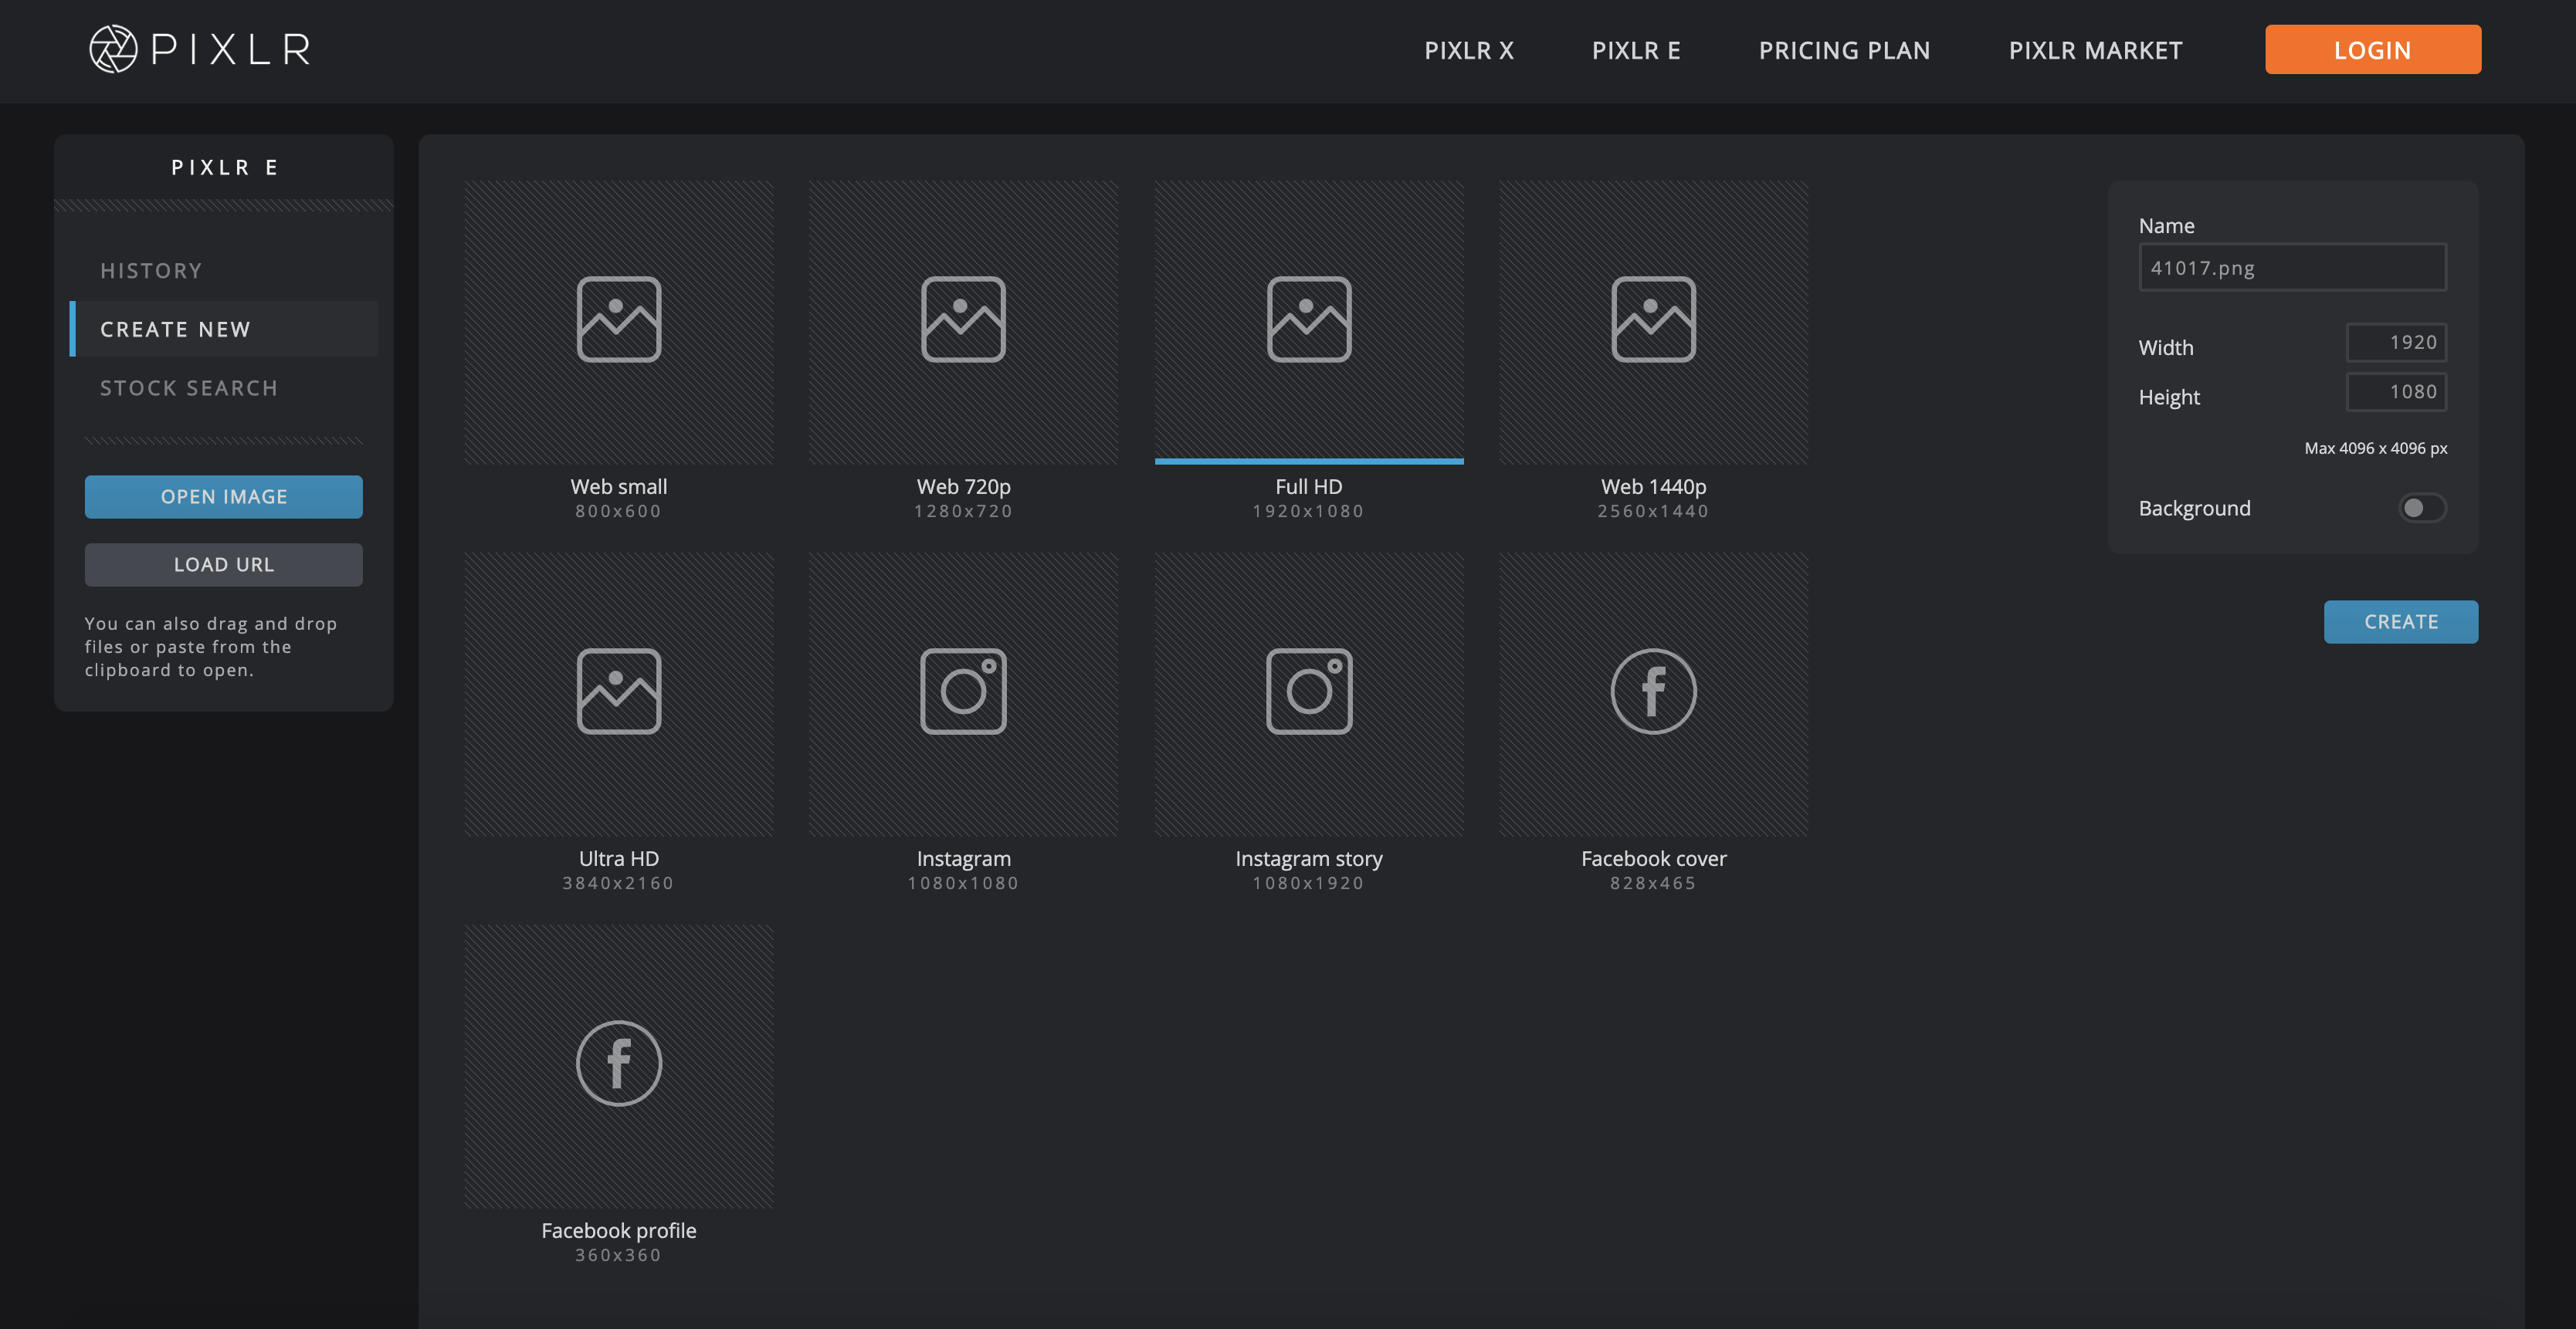Select the Web small image preset icon

618,320
